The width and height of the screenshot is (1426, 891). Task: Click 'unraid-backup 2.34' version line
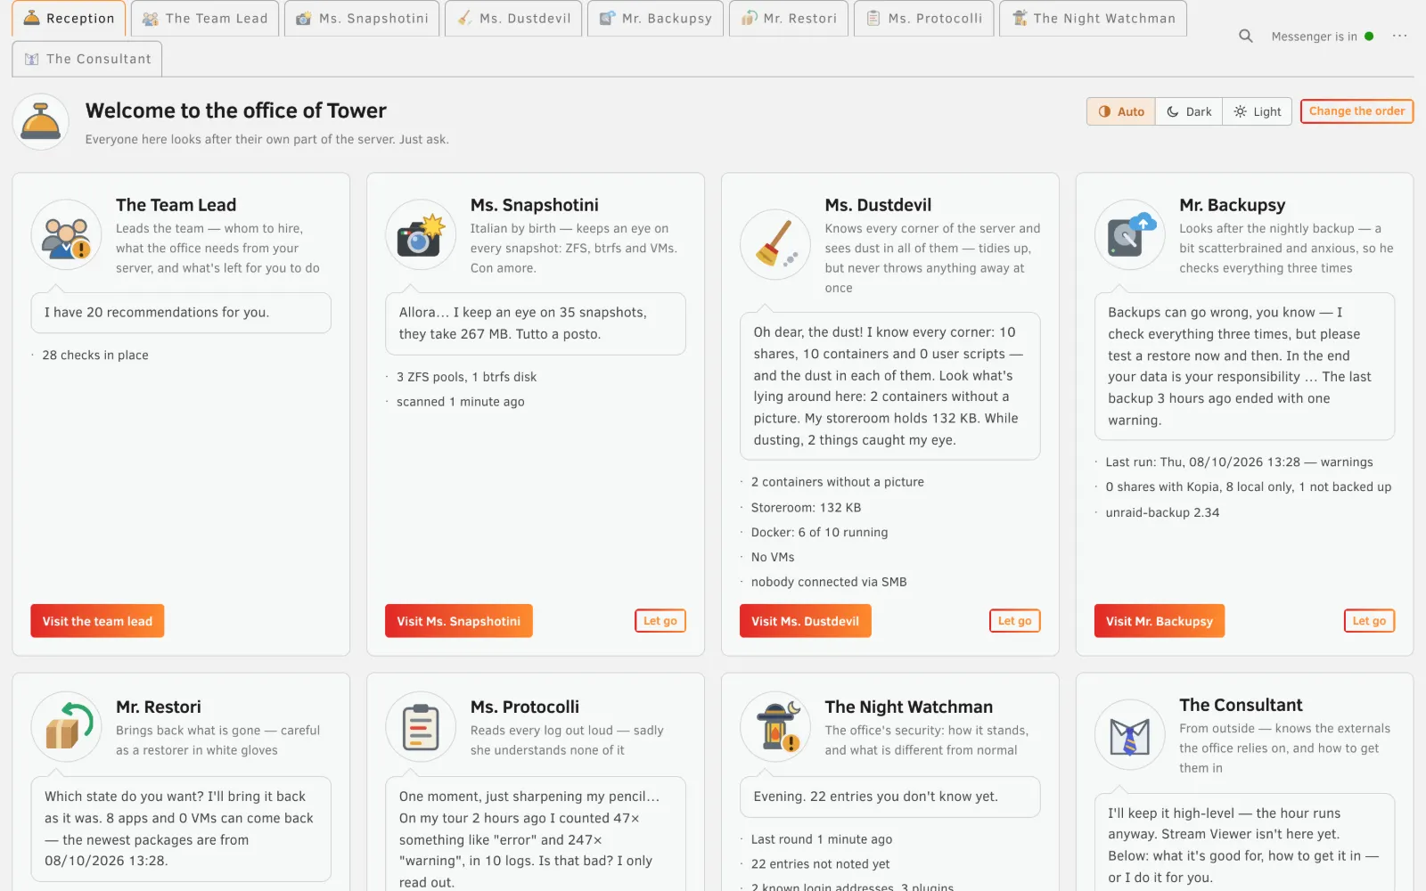(x=1162, y=512)
